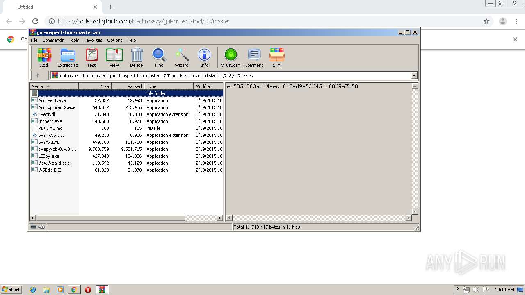525x295 pixels.
Task: Open the Options menu
Action: click(115, 40)
